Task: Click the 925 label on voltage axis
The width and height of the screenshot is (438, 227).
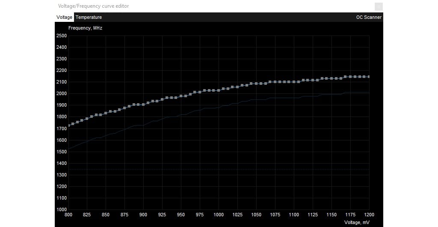Action: tap(162, 215)
